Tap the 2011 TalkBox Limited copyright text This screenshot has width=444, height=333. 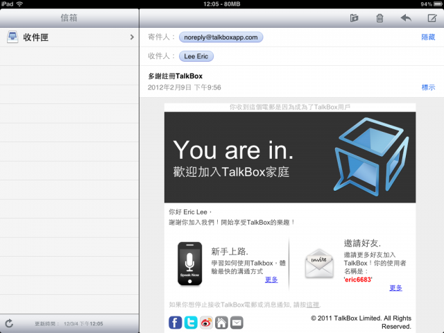pos(361,322)
